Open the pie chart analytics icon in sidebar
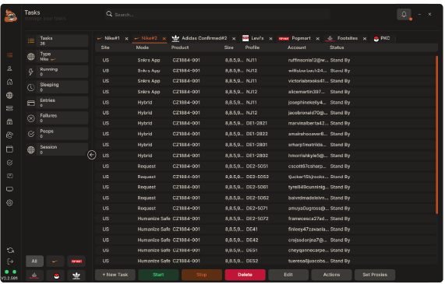This screenshot has width=445, height=284. (x=9, y=135)
